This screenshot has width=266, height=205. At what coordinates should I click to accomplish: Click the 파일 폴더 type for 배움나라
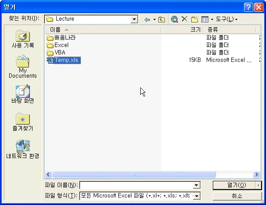coord(218,38)
